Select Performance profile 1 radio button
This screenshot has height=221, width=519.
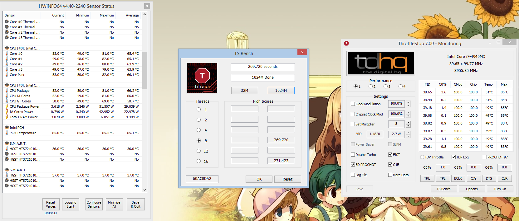click(355, 87)
